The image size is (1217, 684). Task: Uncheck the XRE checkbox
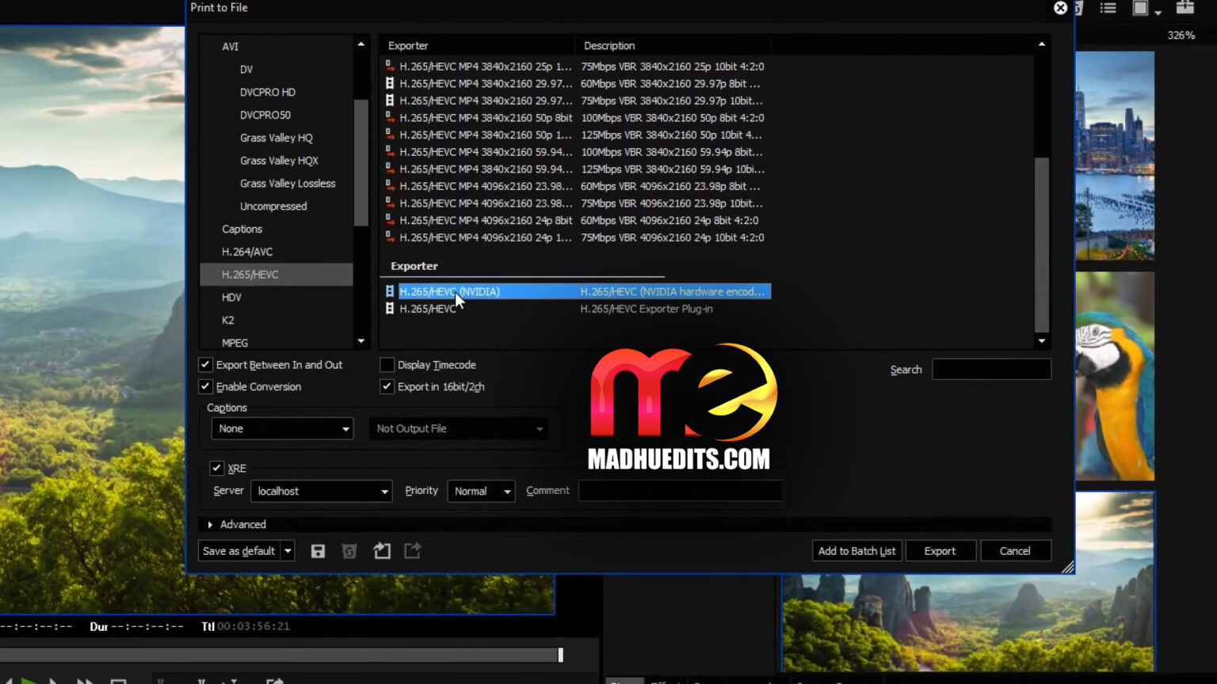(x=217, y=468)
